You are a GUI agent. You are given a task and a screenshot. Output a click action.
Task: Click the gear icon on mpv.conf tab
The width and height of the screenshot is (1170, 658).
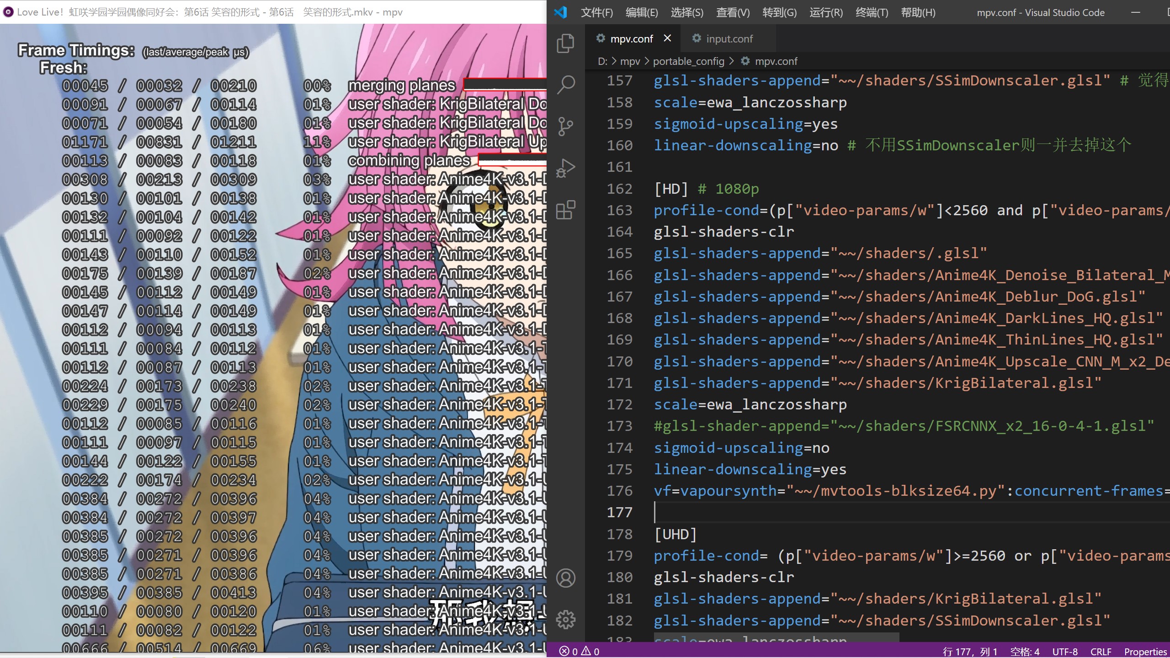pos(601,38)
